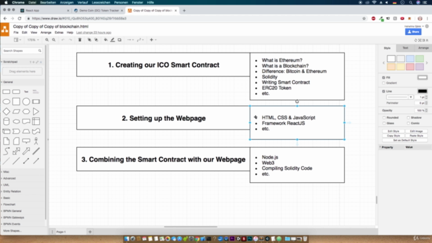Image resolution: width=432 pixels, height=243 pixels.
Task: Click the Edit Style button
Action: click(393, 131)
